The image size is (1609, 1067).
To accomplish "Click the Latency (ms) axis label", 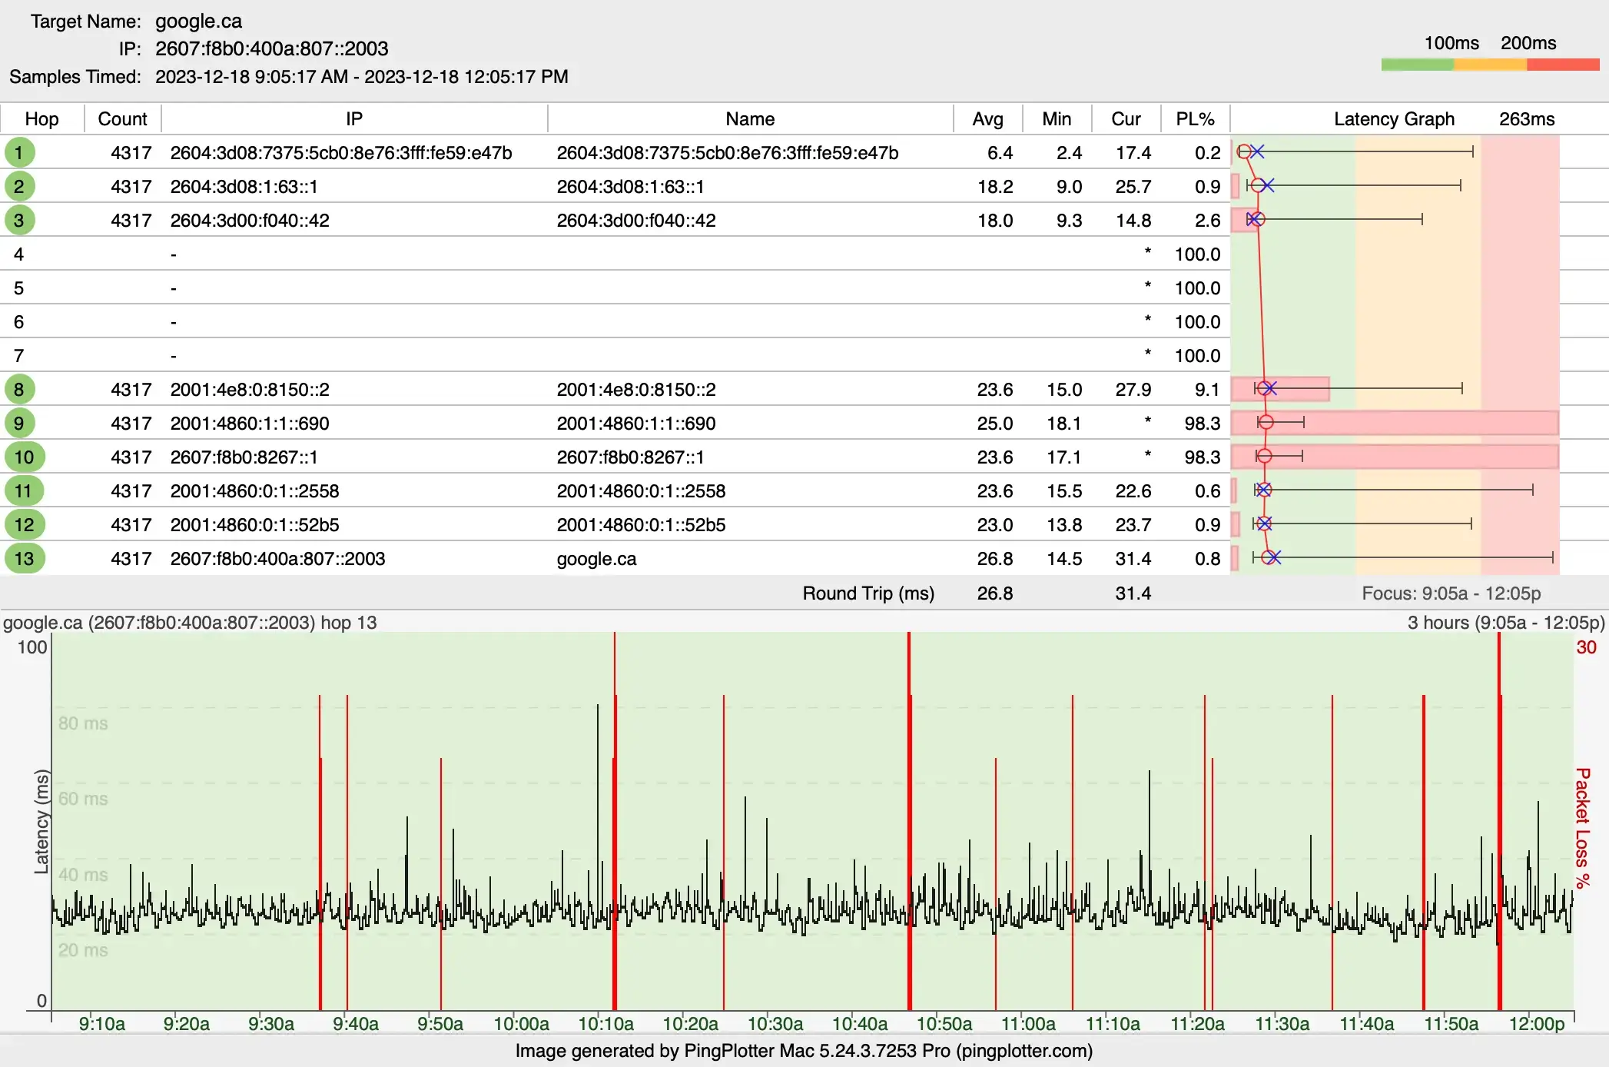I will (41, 822).
